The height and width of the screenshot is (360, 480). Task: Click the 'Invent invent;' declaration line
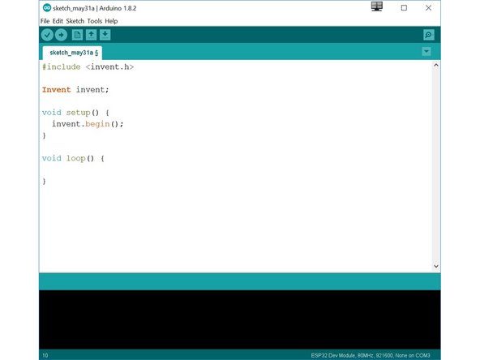[75, 90]
